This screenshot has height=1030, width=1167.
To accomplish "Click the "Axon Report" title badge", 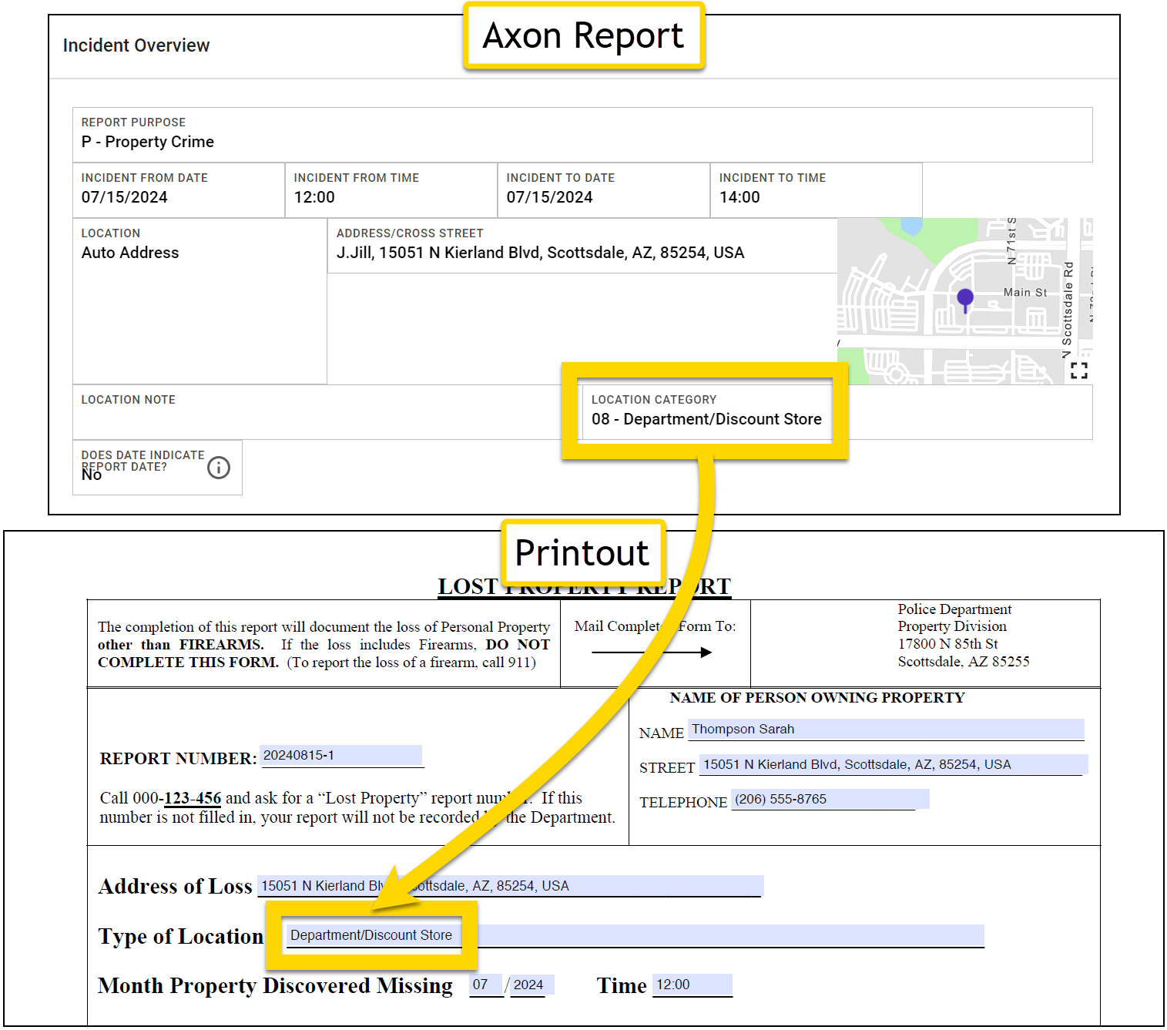I will pos(583,35).
